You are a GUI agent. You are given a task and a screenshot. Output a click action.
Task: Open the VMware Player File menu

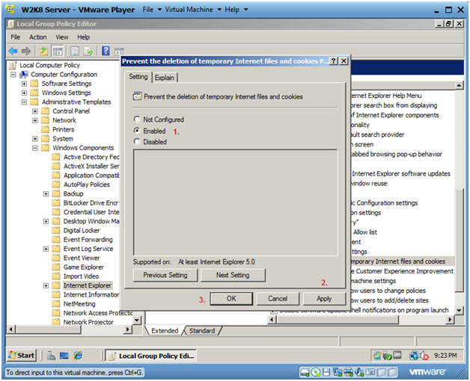coord(152,10)
